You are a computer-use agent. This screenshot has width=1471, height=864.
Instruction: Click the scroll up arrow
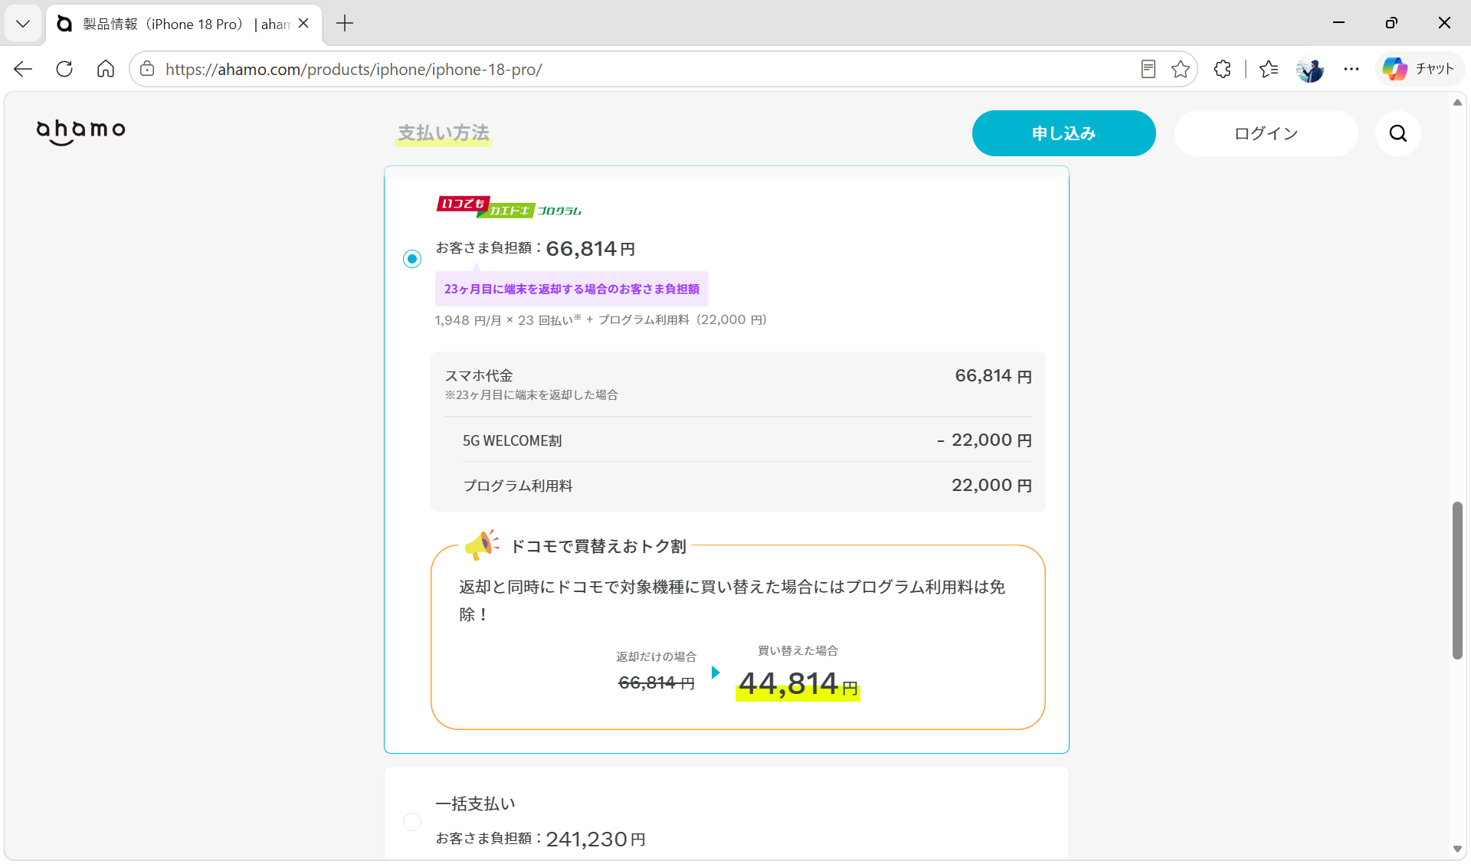point(1457,102)
